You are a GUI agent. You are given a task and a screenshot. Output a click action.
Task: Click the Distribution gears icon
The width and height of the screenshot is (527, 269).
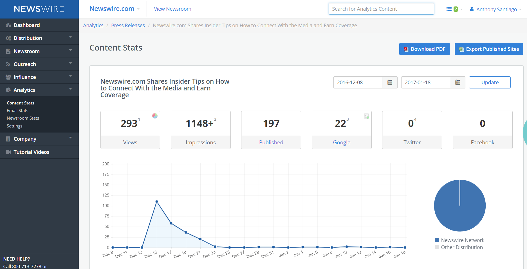click(x=8, y=38)
